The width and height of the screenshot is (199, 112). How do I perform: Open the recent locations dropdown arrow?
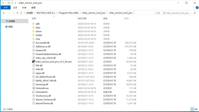click(14, 13)
